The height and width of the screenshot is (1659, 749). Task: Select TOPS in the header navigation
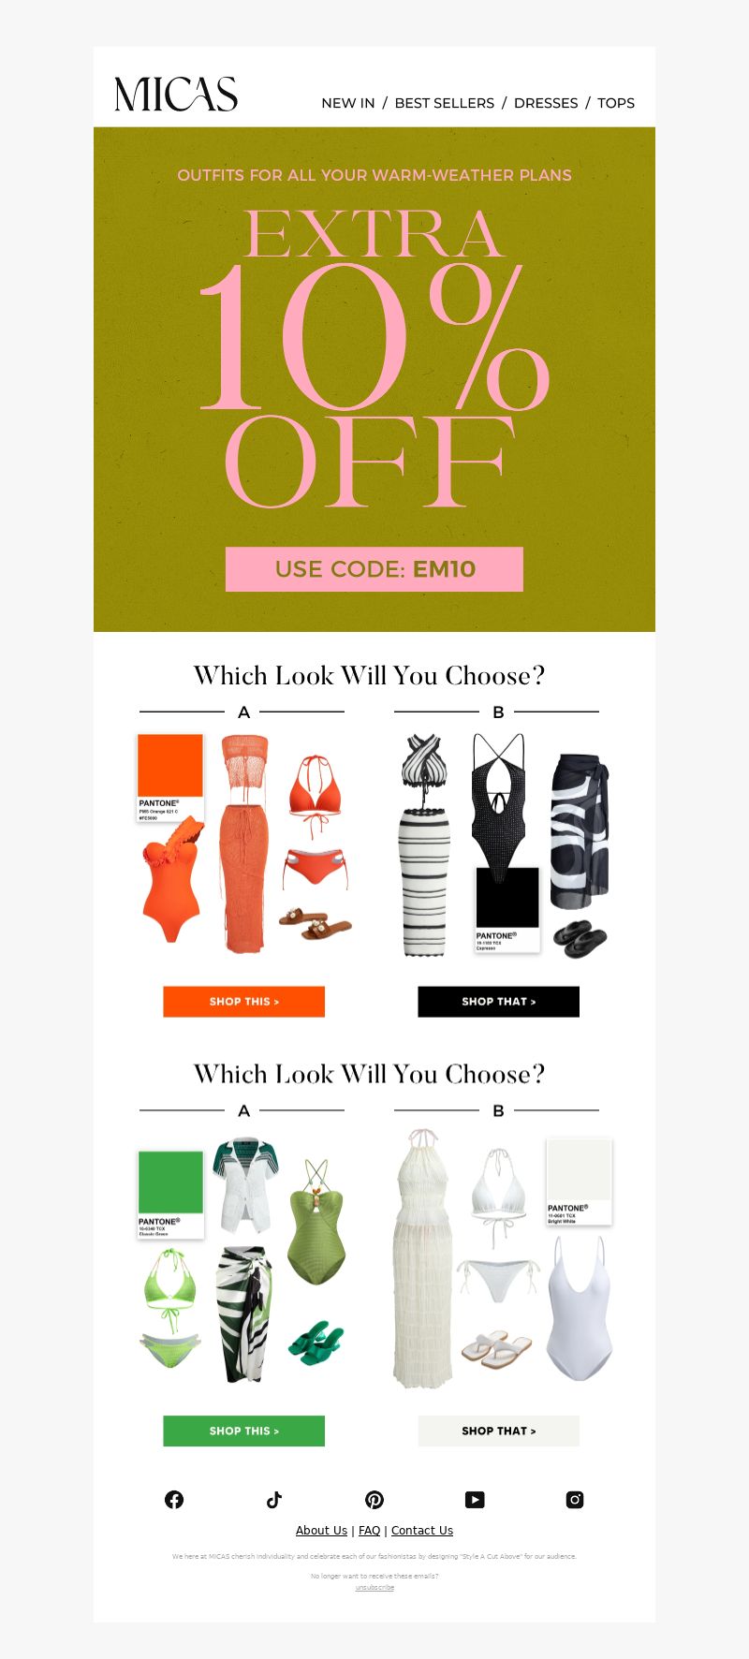[x=616, y=103]
